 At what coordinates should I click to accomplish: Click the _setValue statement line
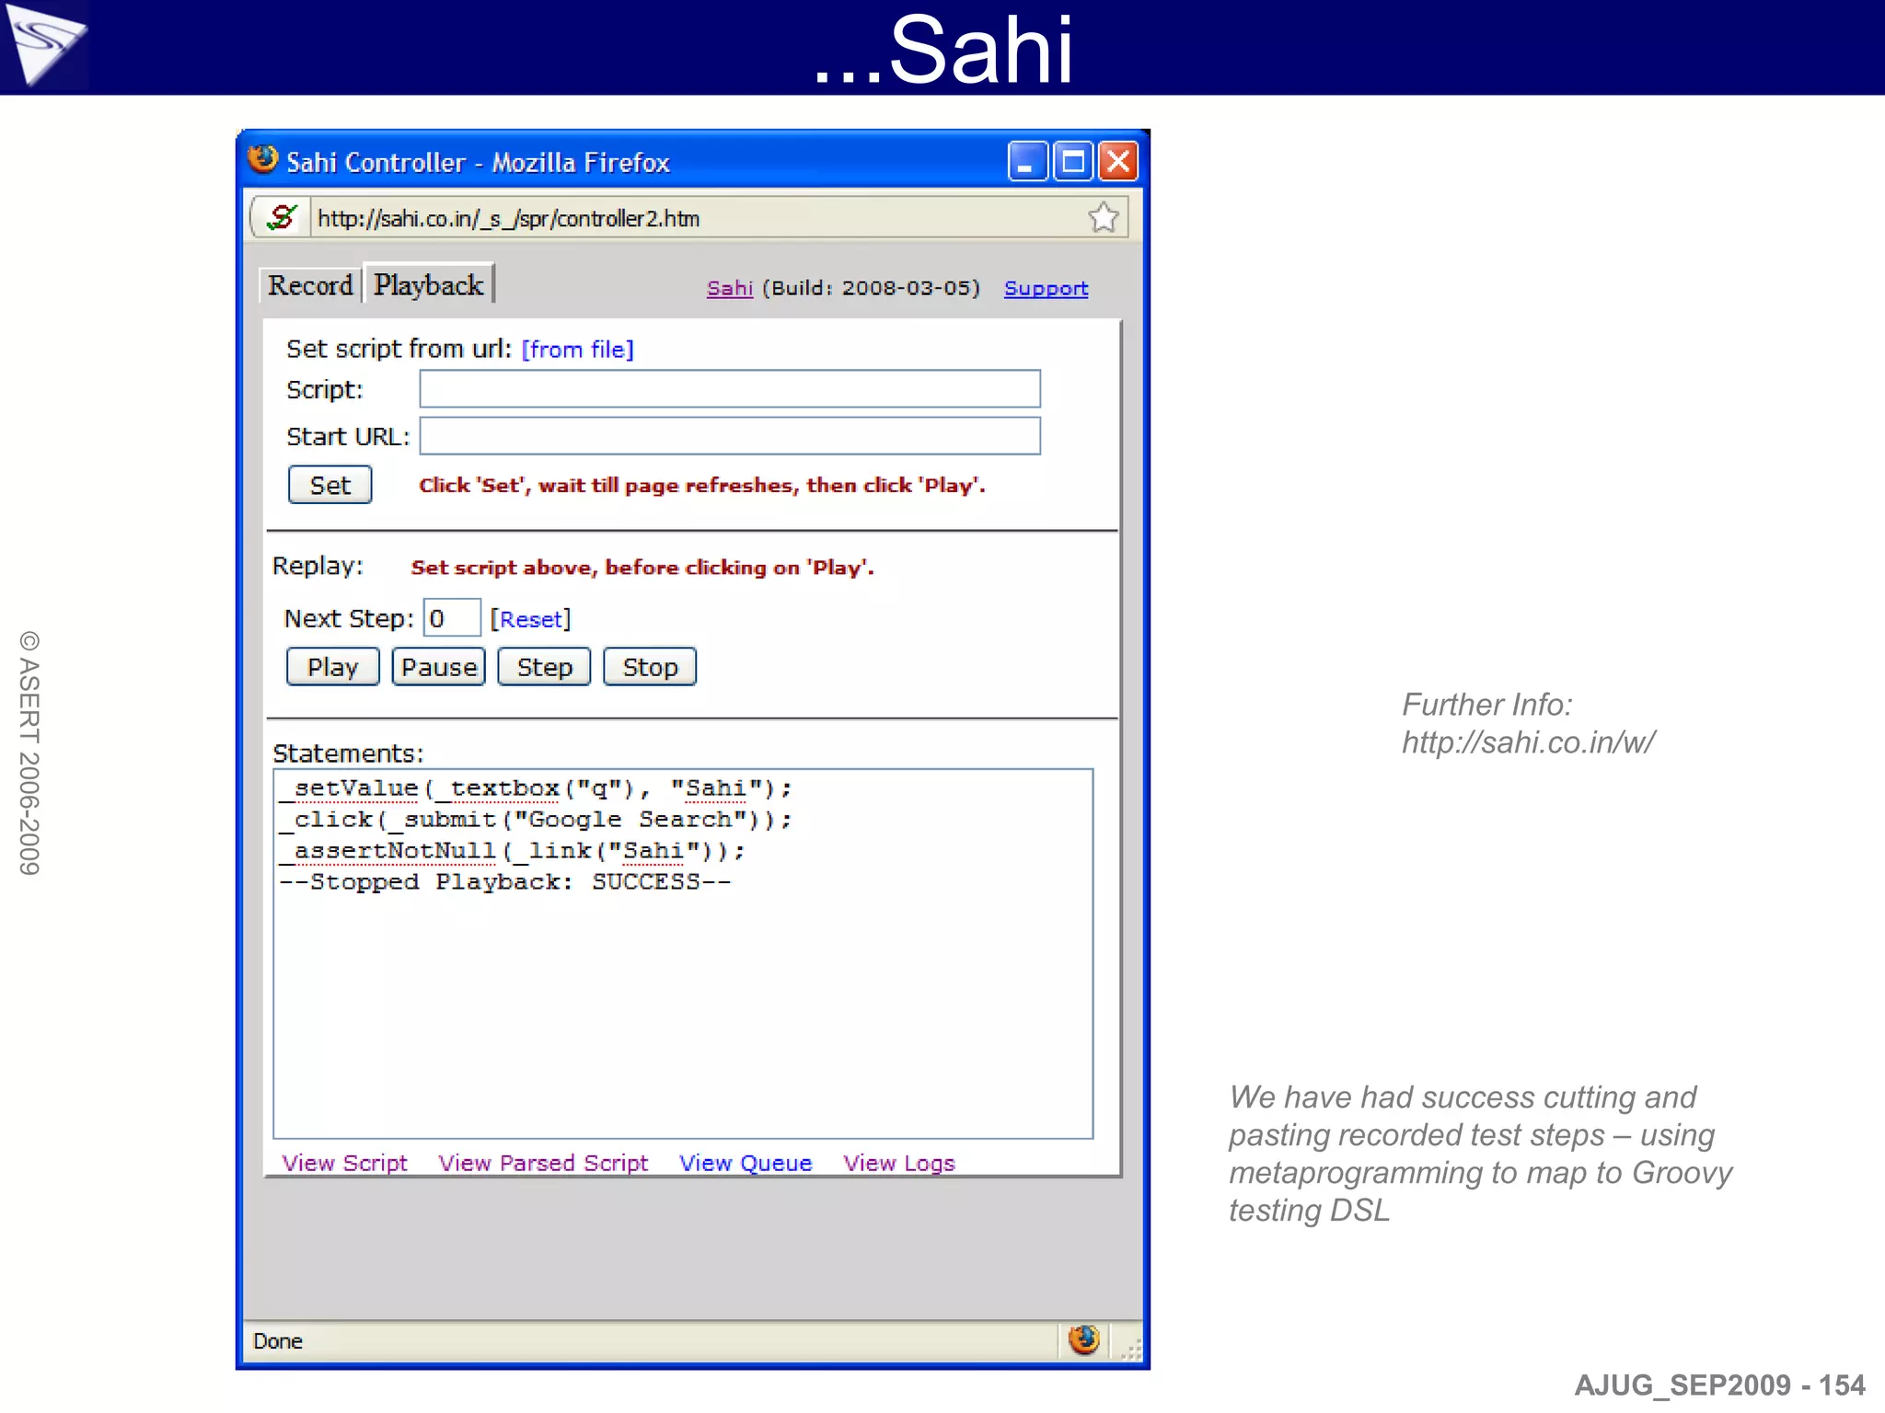535,788
